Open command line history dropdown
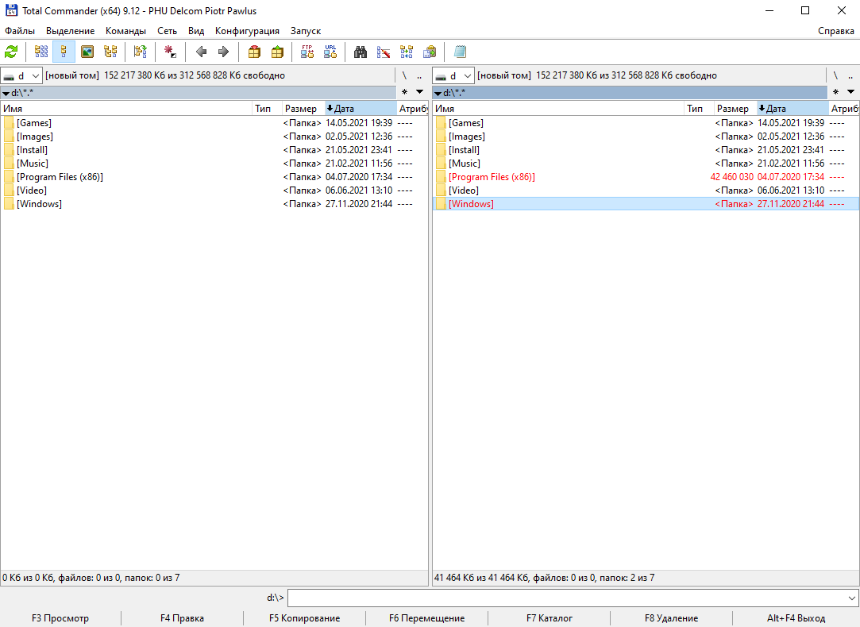 [852, 598]
